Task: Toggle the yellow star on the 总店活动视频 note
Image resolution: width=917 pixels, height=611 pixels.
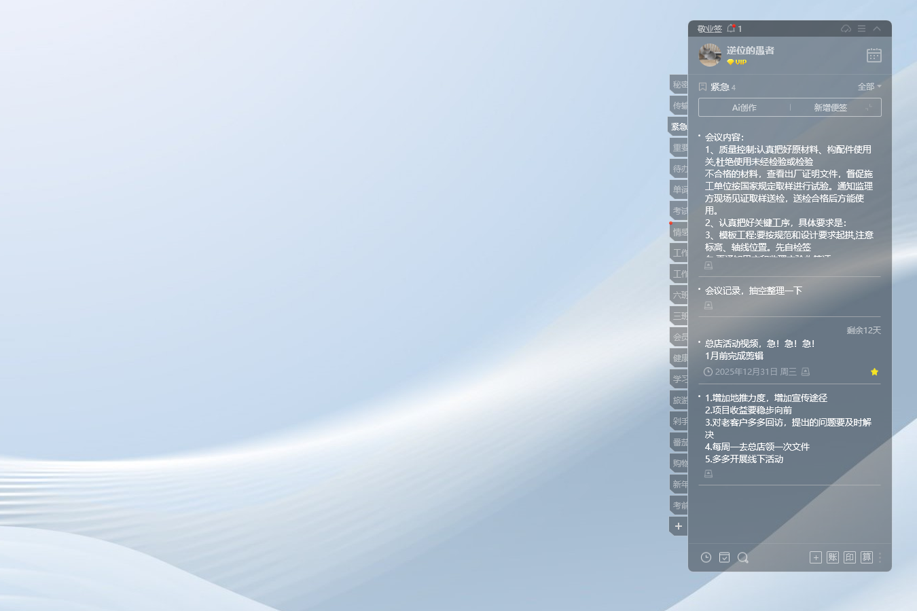Action: coord(874,372)
